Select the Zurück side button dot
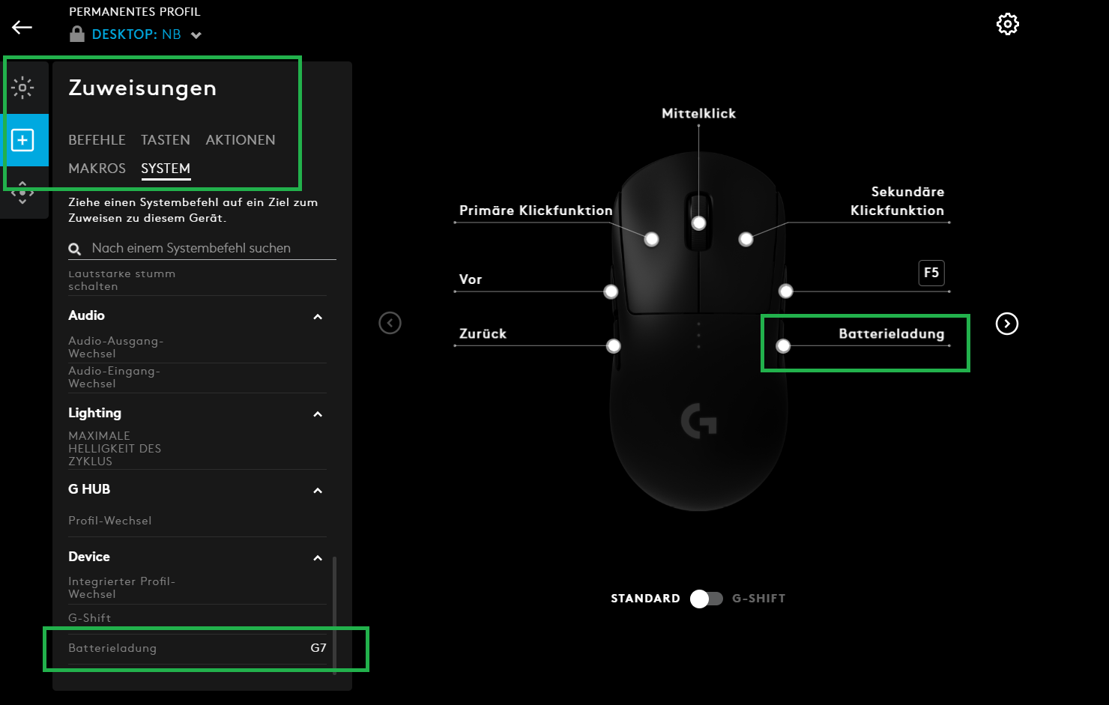Viewport: 1109px width, 705px height. (x=614, y=345)
